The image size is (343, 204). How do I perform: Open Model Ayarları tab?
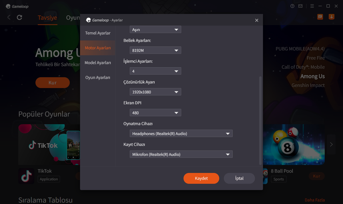(x=98, y=63)
